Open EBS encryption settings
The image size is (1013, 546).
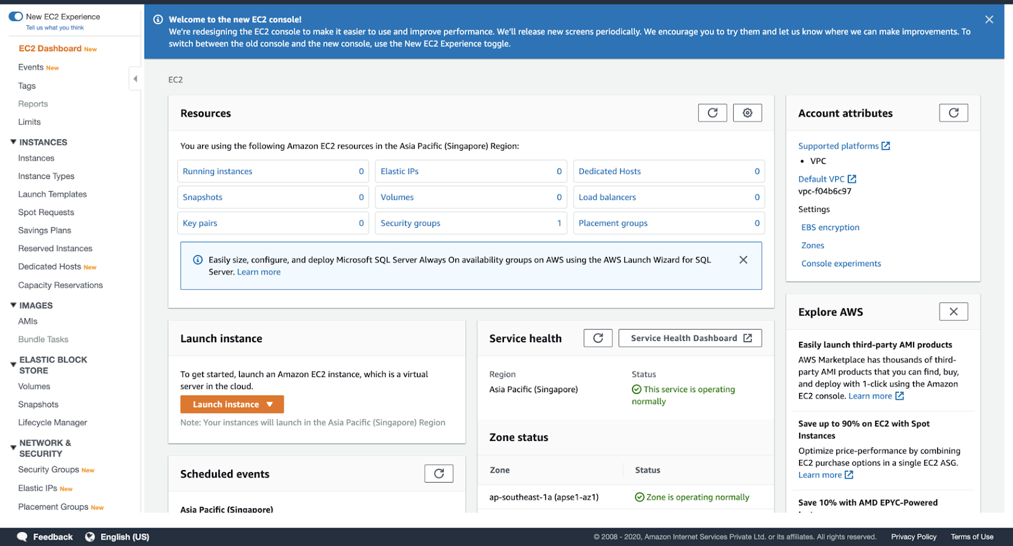830,227
